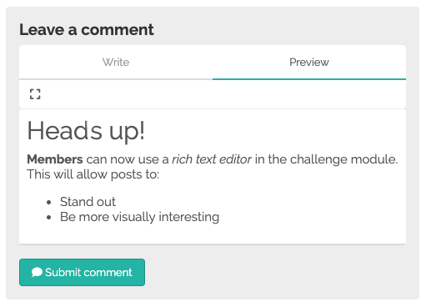Click the bold word 'Members'

tap(55, 159)
